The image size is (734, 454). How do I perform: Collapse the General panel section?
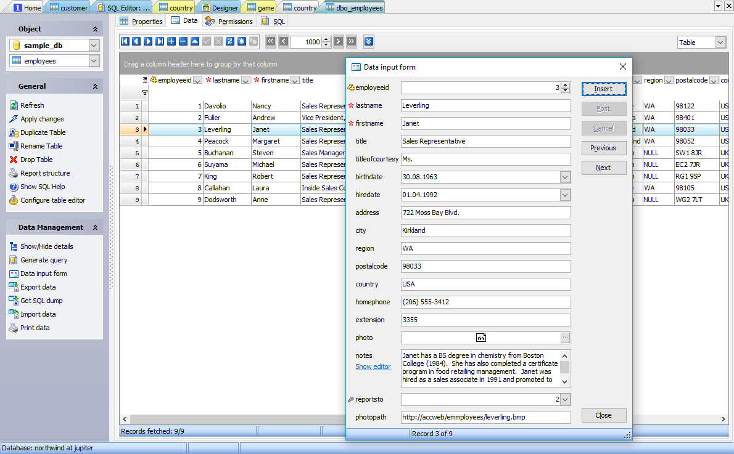95,87
